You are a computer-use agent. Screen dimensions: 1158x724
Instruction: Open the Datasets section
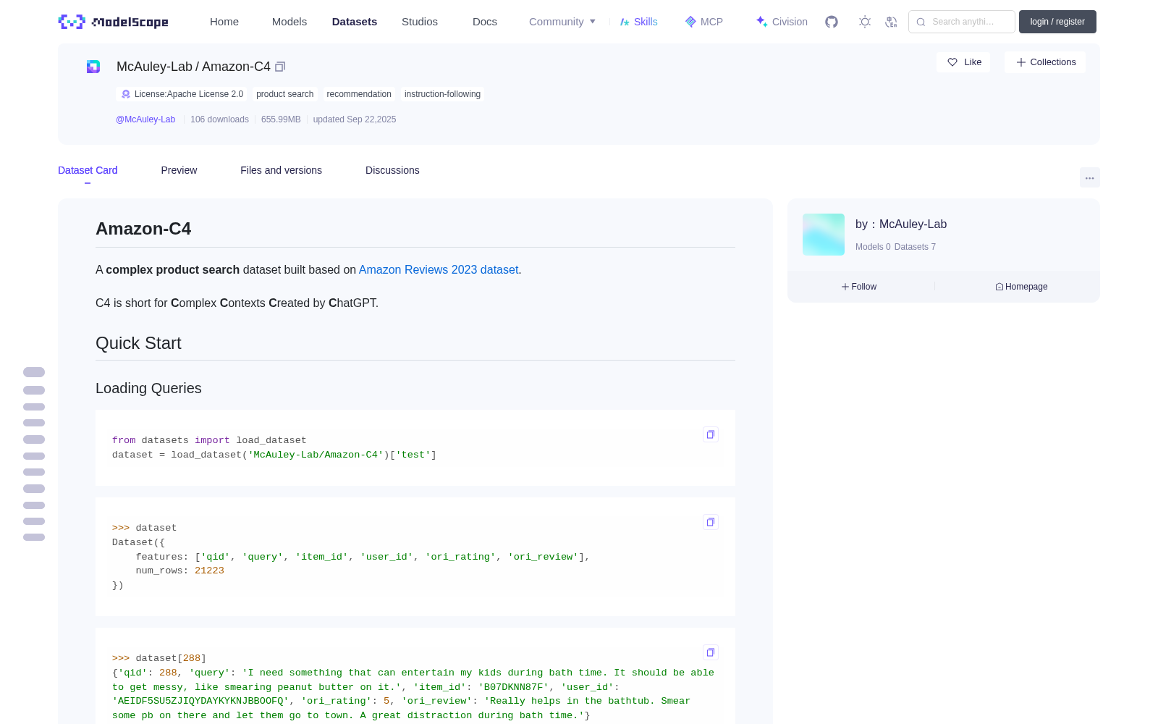[355, 22]
